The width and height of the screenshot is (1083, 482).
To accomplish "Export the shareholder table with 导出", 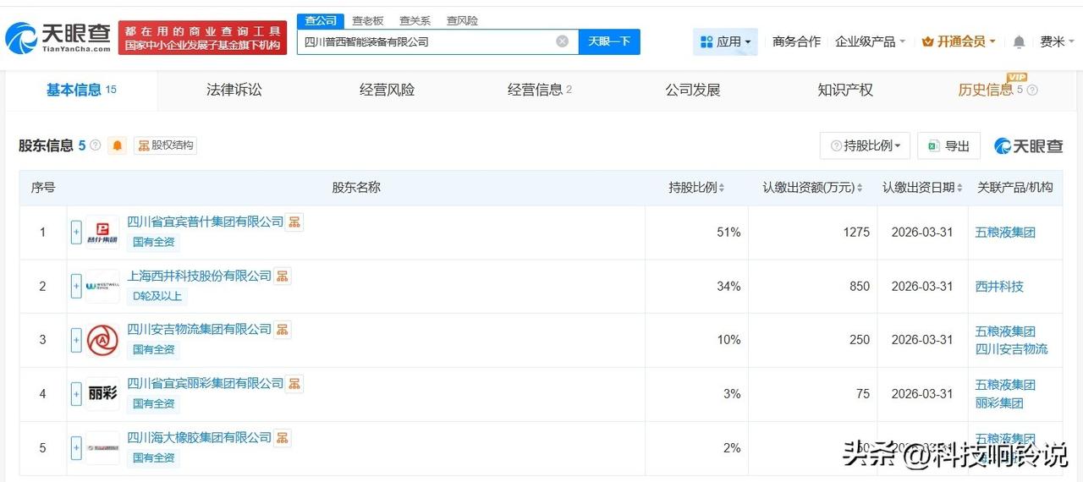I will point(948,145).
